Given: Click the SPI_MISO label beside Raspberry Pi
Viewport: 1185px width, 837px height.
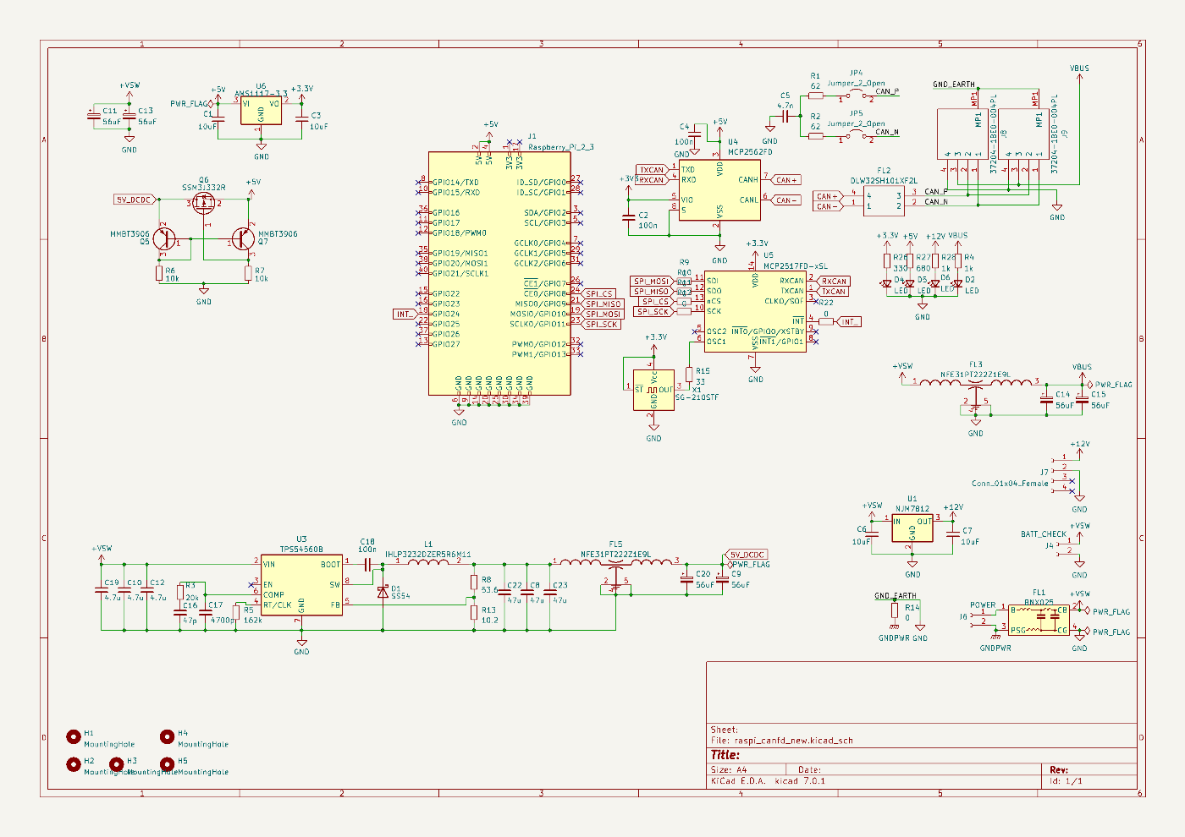Looking at the screenshot, I should pyautogui.click(x=603, y=304).
